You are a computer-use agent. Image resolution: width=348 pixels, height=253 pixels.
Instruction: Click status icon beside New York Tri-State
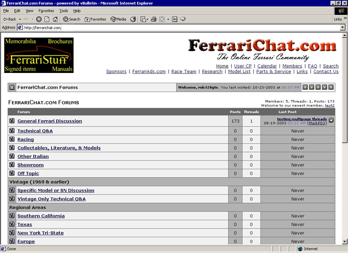tap(12, 232)
